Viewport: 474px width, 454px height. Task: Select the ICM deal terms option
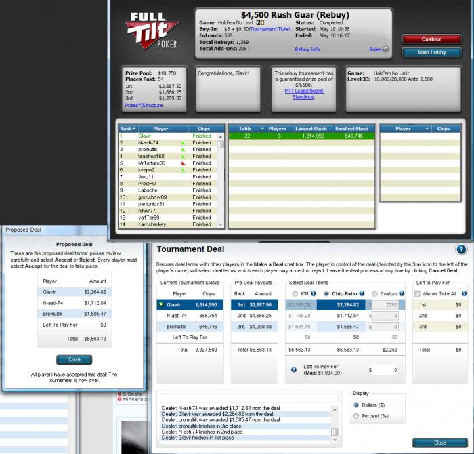tap(295, 293)
